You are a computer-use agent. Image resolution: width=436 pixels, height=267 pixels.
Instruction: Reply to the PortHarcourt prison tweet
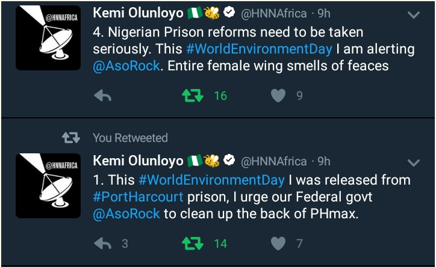pos(103,244)
